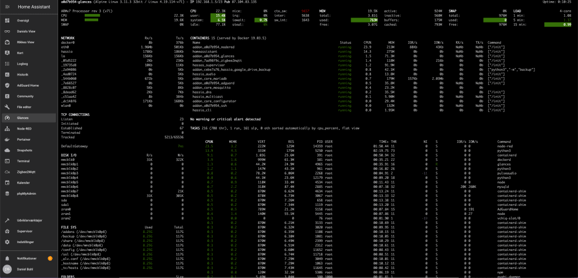Viewport: 578px width, 278px height.
Task: Select the Glances gauge icon
Action: pos(7,118)
